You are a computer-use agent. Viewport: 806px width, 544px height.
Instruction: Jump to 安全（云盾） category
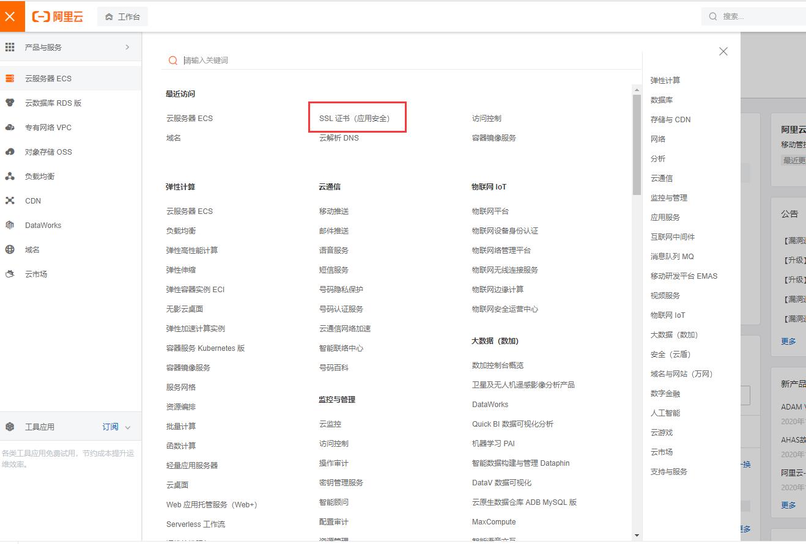[x=671, y=354]
